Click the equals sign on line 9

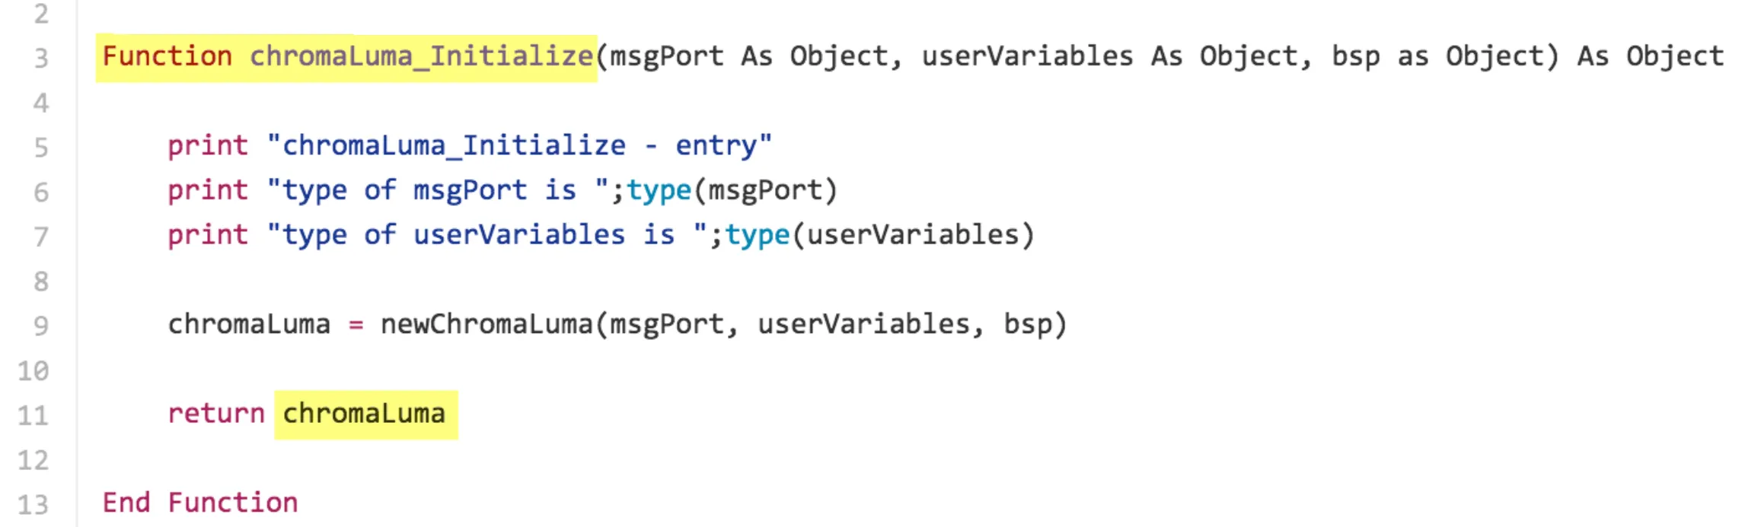356,325
